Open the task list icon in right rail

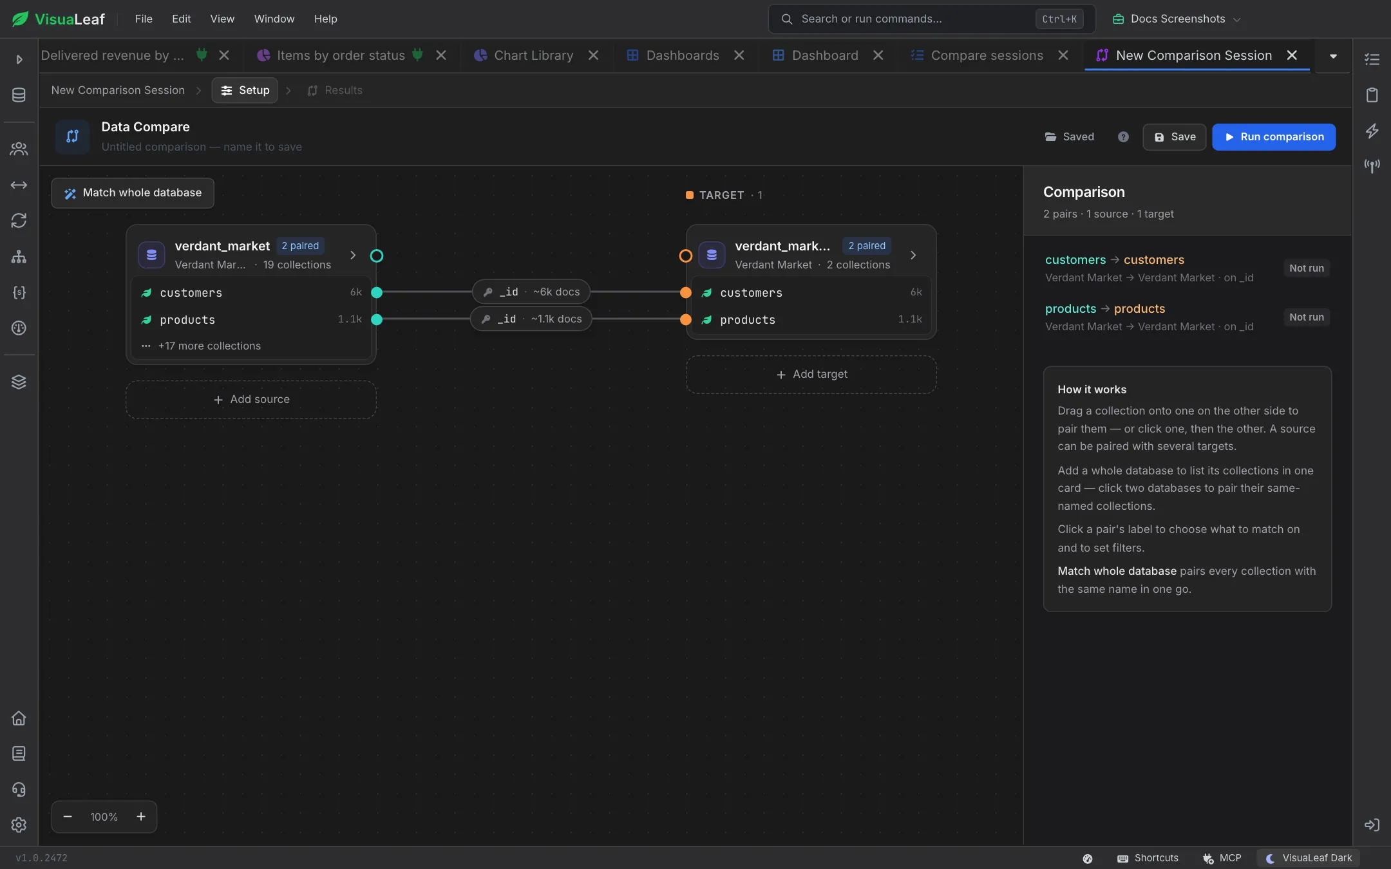[x=1372, y=59]
